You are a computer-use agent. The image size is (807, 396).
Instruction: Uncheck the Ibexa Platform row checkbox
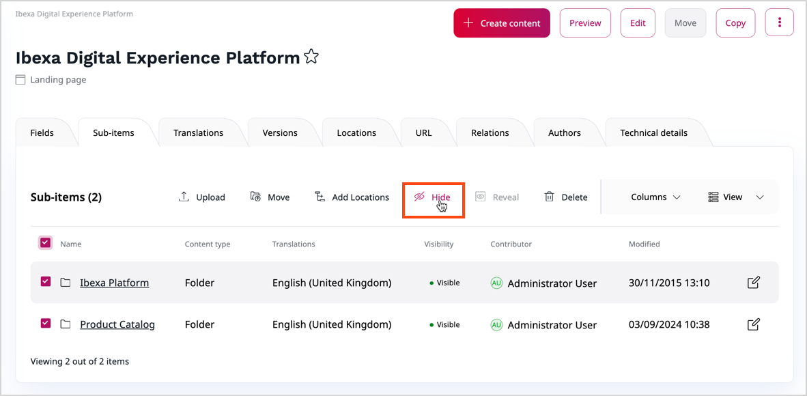point(46,281)
